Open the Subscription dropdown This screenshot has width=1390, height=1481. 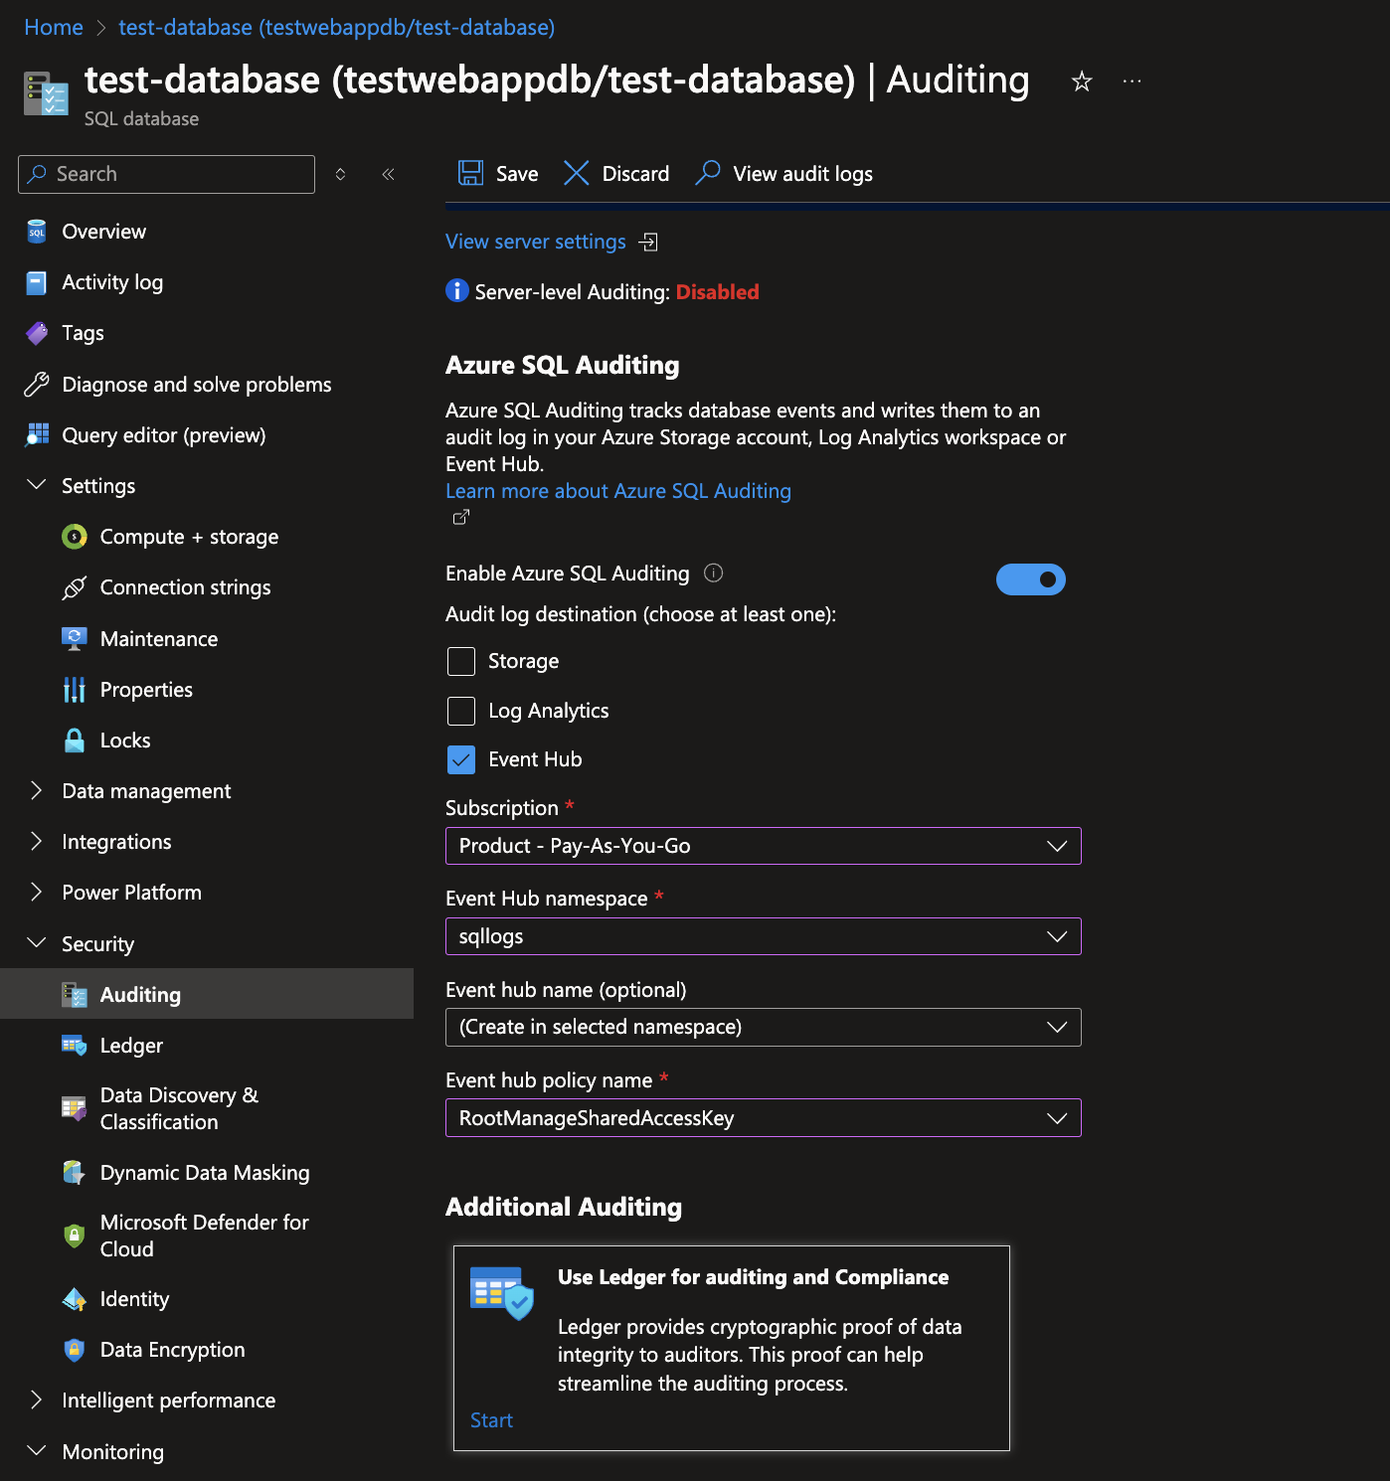pos(763,846)
